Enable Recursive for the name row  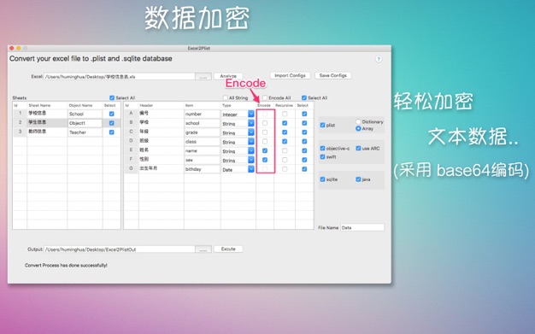[x=285, y=150]
